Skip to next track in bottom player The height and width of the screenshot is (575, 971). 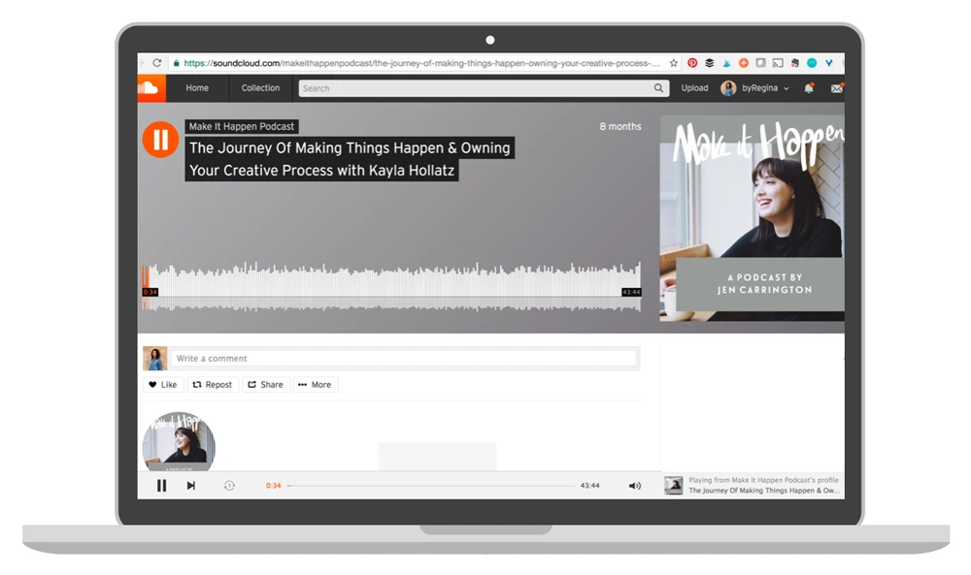pyautogui.click(x=191, y=486)
